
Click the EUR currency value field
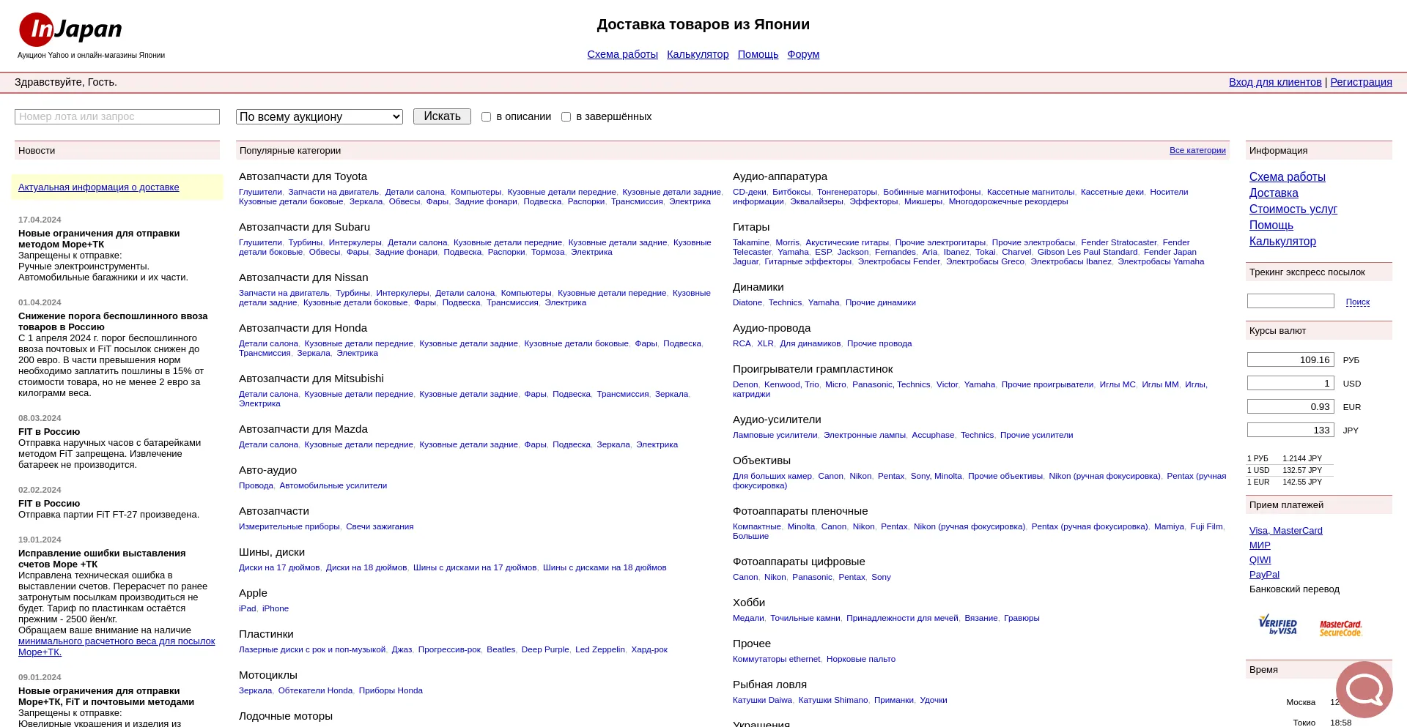click(1290, 406)
